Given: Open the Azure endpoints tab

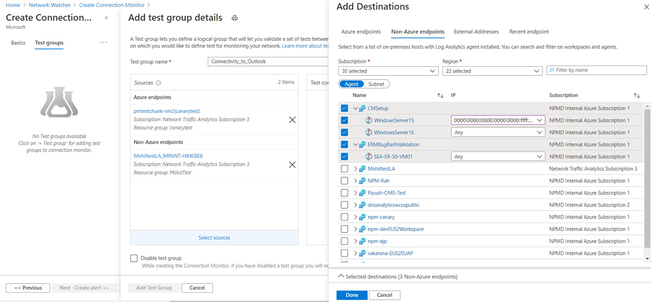Looking at the screenshot, I should tap(361, 32).
